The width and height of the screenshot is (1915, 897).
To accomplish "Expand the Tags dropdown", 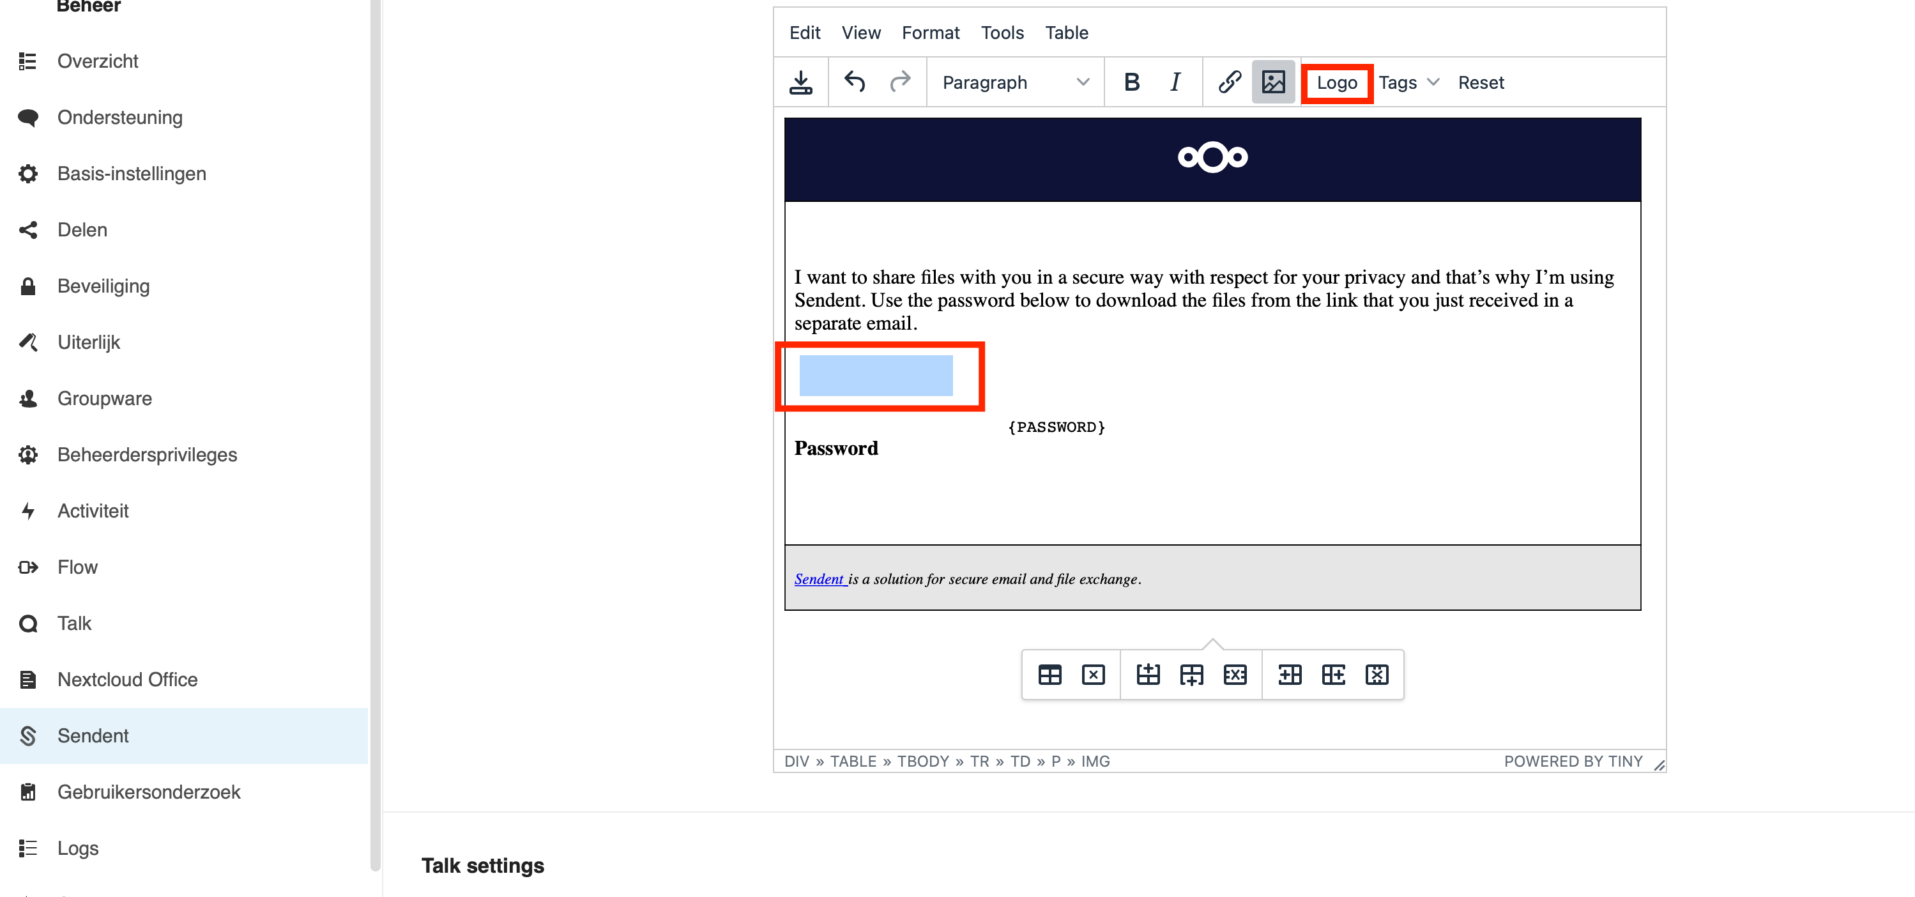I will point(1408,82).
